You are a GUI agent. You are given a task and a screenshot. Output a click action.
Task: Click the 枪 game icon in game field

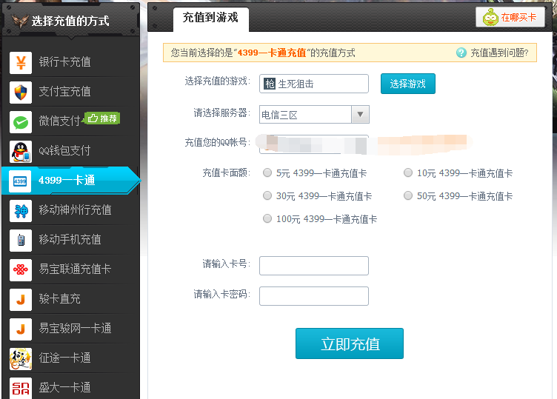[x=270, y=84]
